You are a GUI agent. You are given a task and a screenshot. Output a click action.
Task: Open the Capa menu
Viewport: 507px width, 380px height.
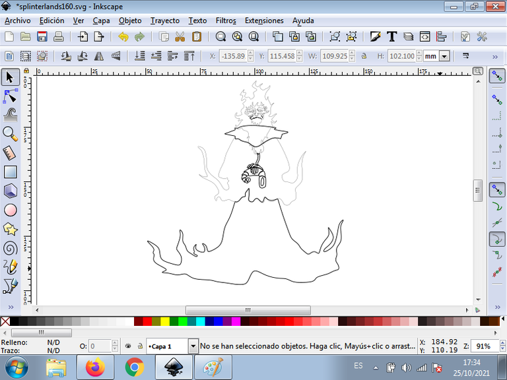tap(101, 20)
